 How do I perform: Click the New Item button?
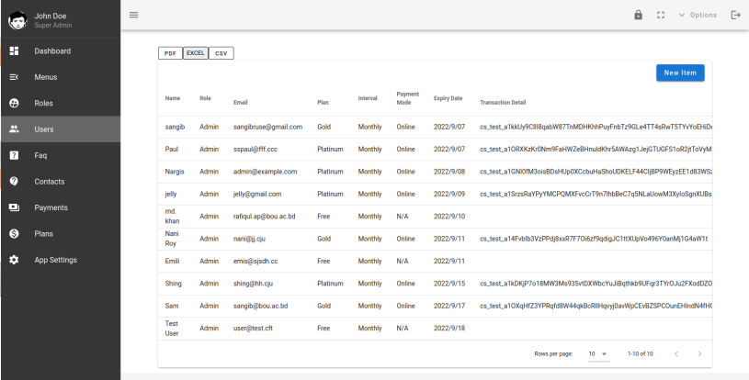tap(680, 73)
